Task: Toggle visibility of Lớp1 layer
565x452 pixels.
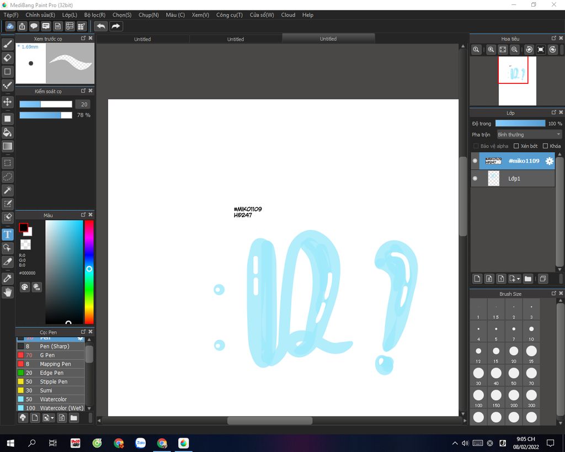Action: [475, 178]
